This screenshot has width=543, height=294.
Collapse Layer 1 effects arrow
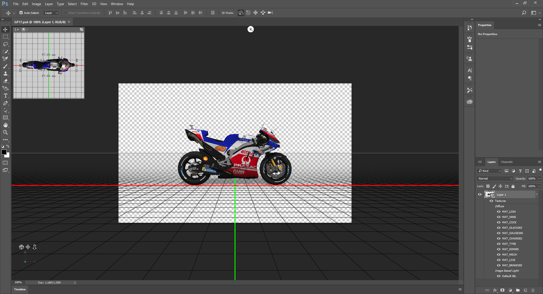click(x=537, y=194)
